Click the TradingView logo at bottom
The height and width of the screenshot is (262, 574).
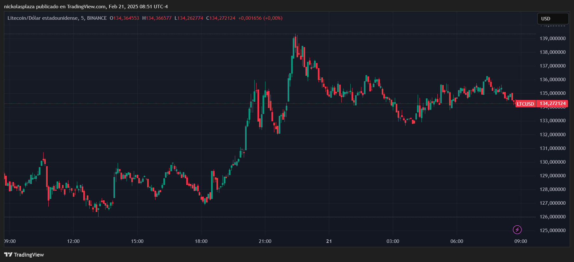click(24, 255)
